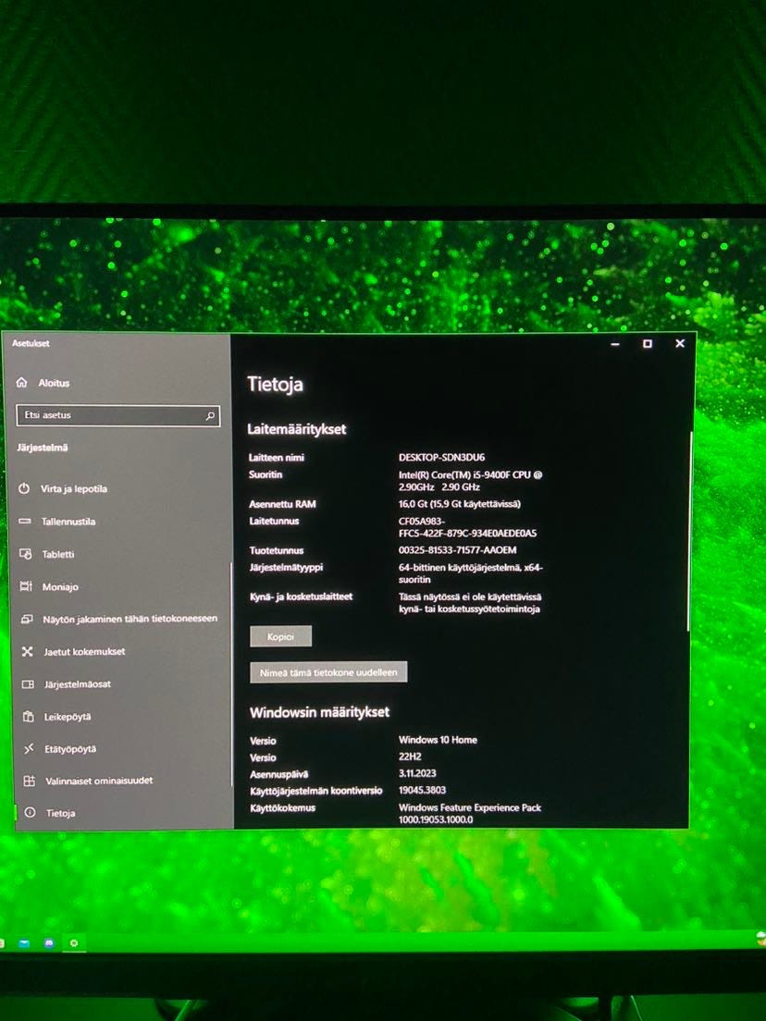Click into the Etsi asetus search field
Viewport: 766px width, 1021px height.
[117, 415]
